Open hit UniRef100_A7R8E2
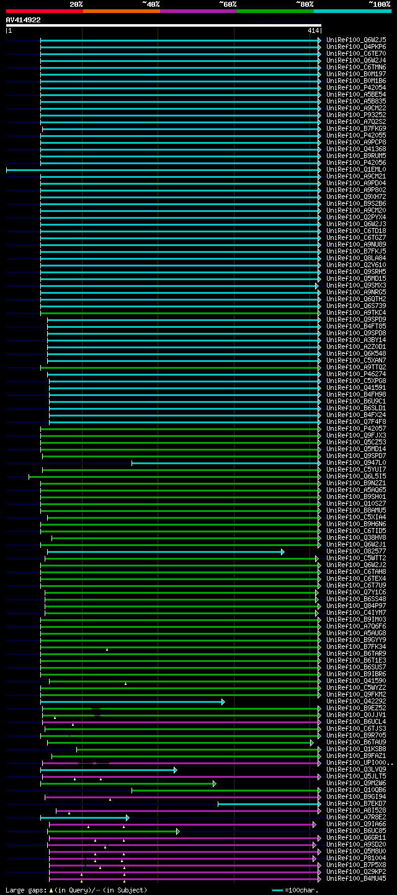The height and width of the screenshot is (895, 397). (x=356, y=817)
